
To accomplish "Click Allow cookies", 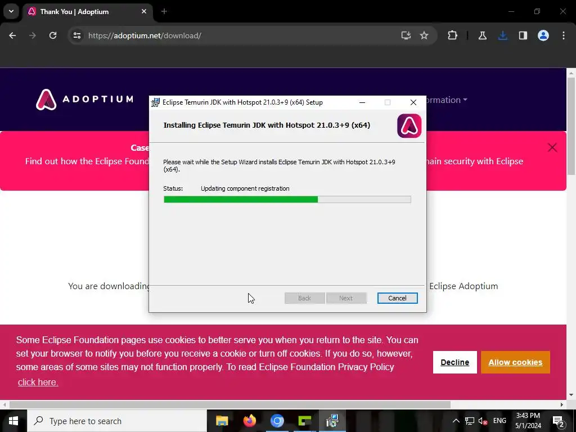I will tap(515, 362).
